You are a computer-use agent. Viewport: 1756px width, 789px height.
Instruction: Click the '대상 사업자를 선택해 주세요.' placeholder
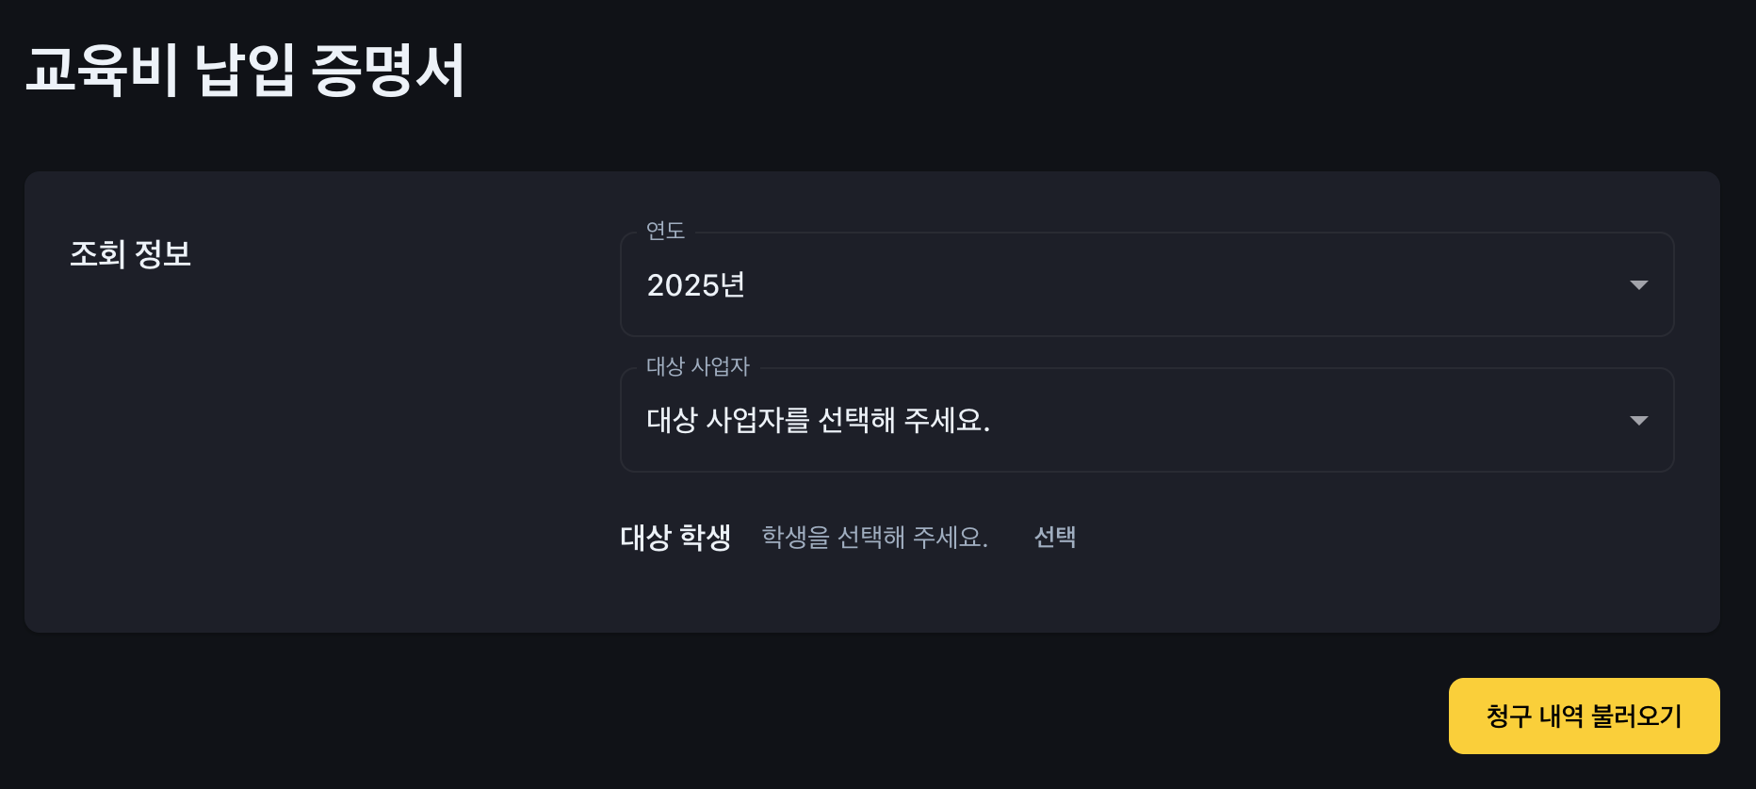(x=818, y=420)
